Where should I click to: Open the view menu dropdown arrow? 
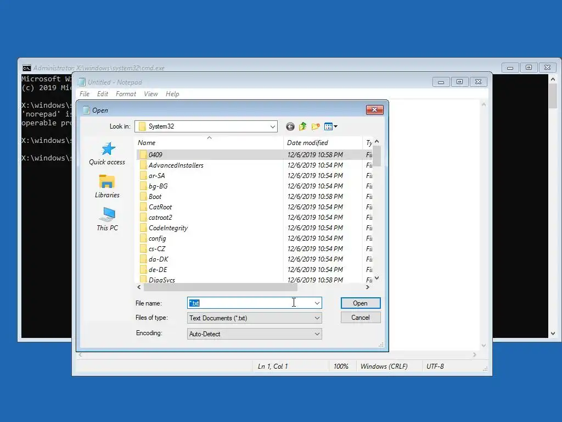pyautogui.click(x=335, y=126)
